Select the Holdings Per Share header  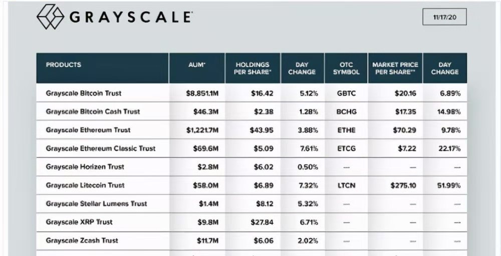tap(253, 68)
